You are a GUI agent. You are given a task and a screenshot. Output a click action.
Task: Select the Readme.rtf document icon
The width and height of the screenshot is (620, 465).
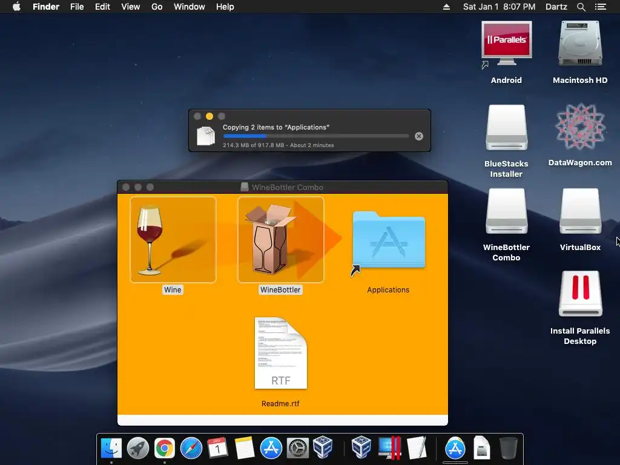[281, 353]
